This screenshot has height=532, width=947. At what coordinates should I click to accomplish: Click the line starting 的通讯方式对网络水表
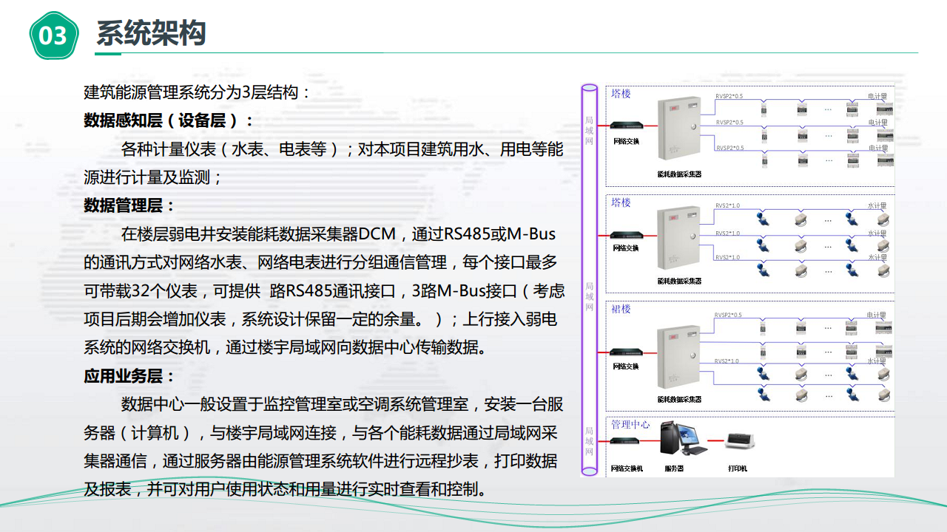click(320, 262)
